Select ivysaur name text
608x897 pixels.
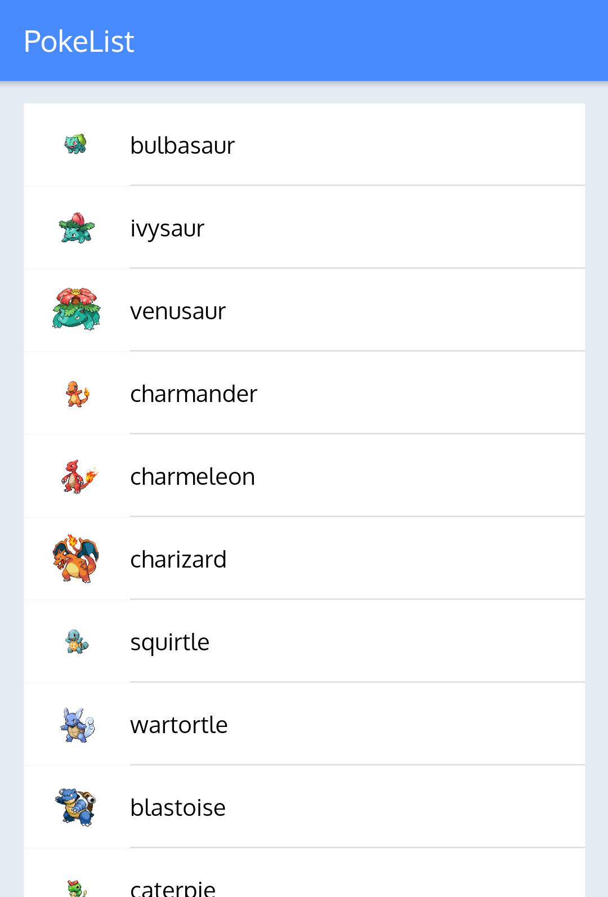167,229
